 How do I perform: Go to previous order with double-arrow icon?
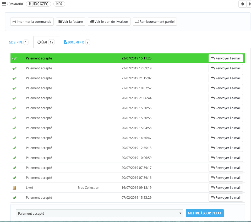(243, 4)
